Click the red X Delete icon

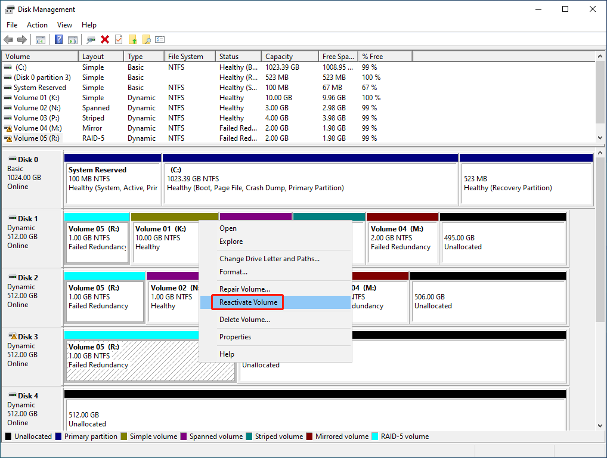coord(105,39)
